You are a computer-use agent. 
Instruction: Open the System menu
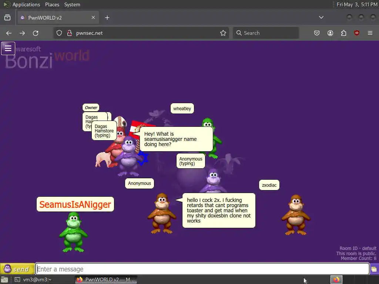coord(72,4)
